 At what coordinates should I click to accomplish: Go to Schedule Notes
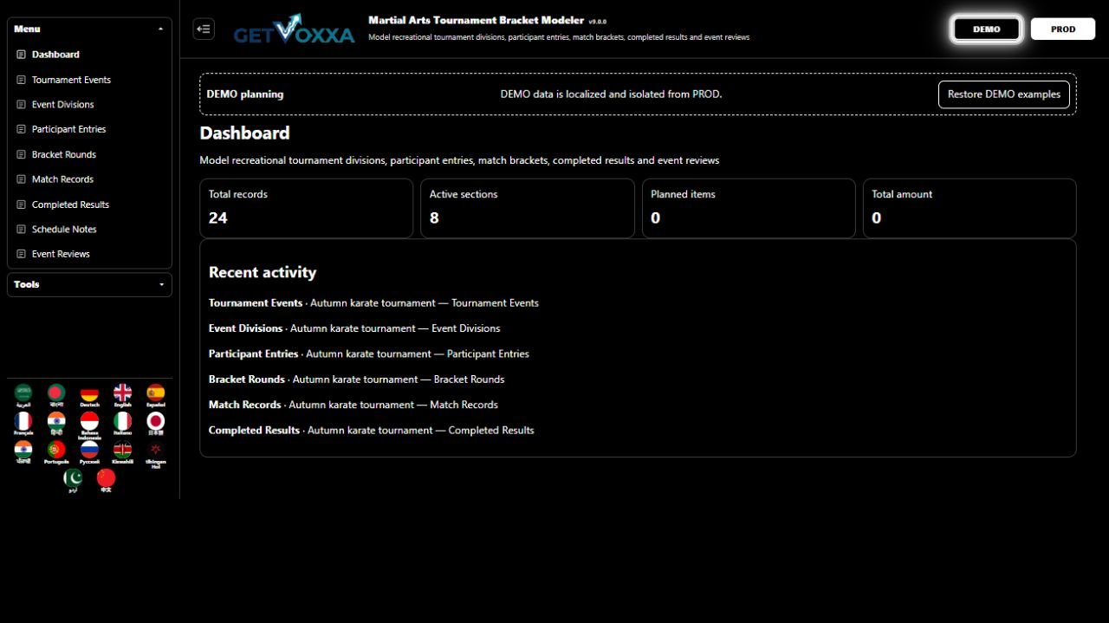(x=89, y=230)
